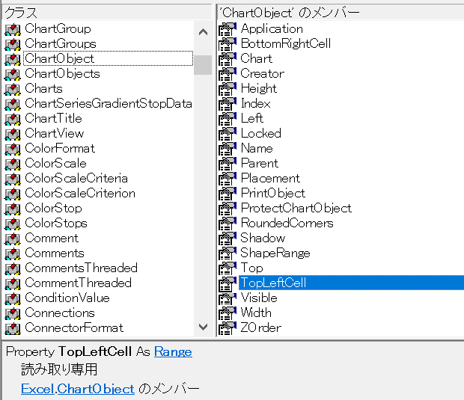The width and height of the screenshot is (464, 400).
Task: Click the property icon beside ZOrder
Action: (228, 328)
